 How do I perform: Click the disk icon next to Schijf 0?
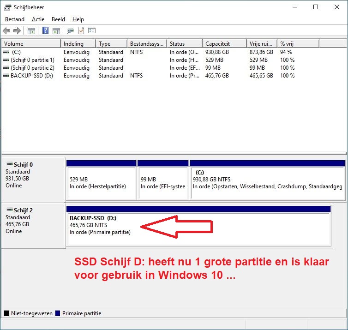coord(10,164)
